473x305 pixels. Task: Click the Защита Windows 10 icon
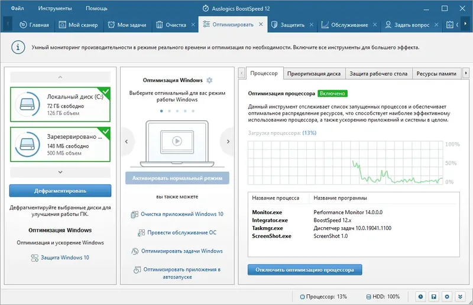pos(35,258)
